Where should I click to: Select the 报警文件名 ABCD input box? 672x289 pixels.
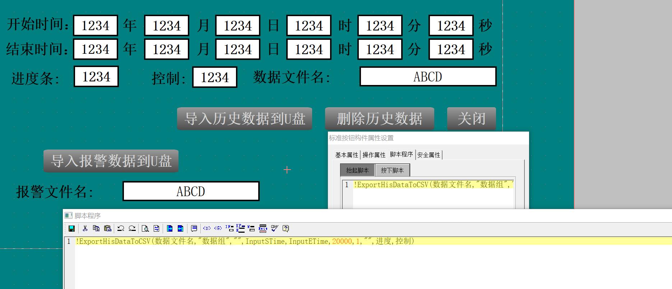coord(191,191)
